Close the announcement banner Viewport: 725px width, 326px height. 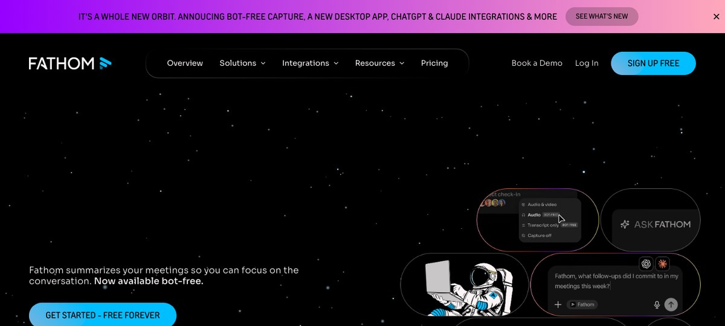coord(716,17)
